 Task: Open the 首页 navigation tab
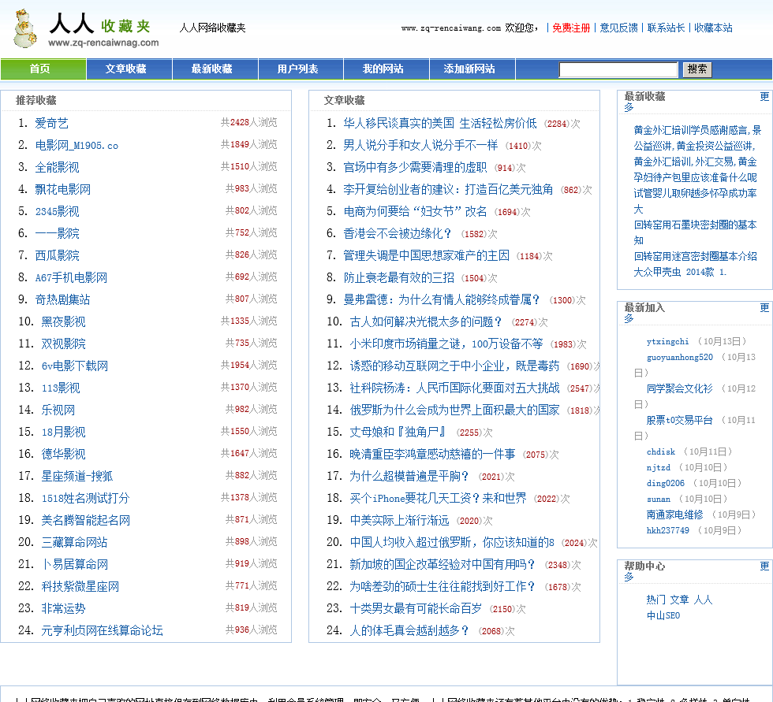point(43,69)
